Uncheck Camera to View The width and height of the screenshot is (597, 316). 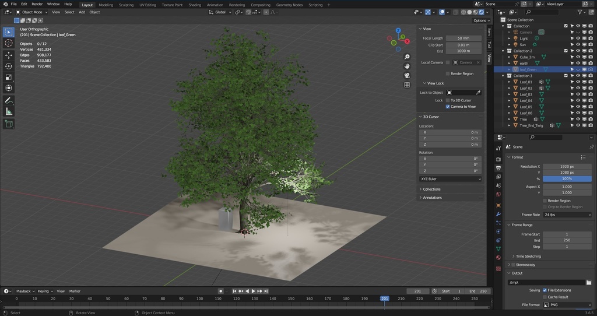tap(448, 107)
